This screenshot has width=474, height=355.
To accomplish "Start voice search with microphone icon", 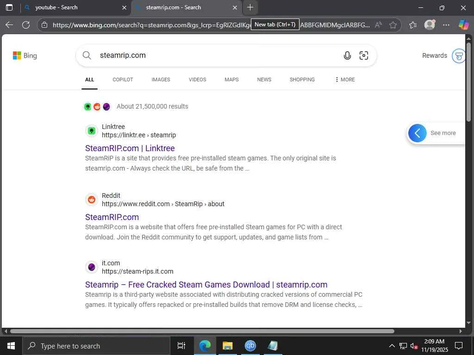I will point(347,55).
